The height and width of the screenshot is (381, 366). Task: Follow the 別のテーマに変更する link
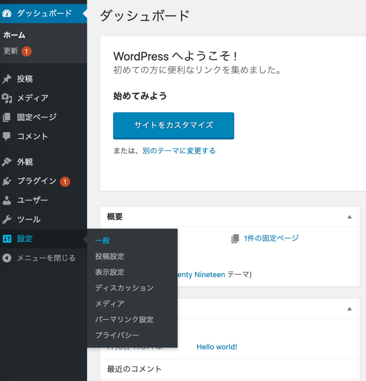click(179, 151)
